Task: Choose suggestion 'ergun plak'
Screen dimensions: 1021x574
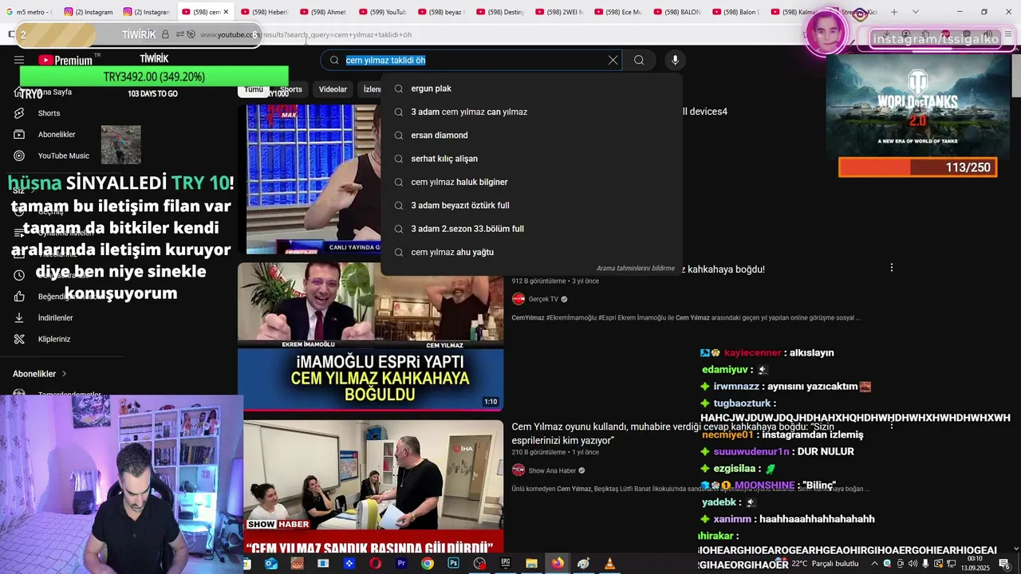Action: point(531,88)
